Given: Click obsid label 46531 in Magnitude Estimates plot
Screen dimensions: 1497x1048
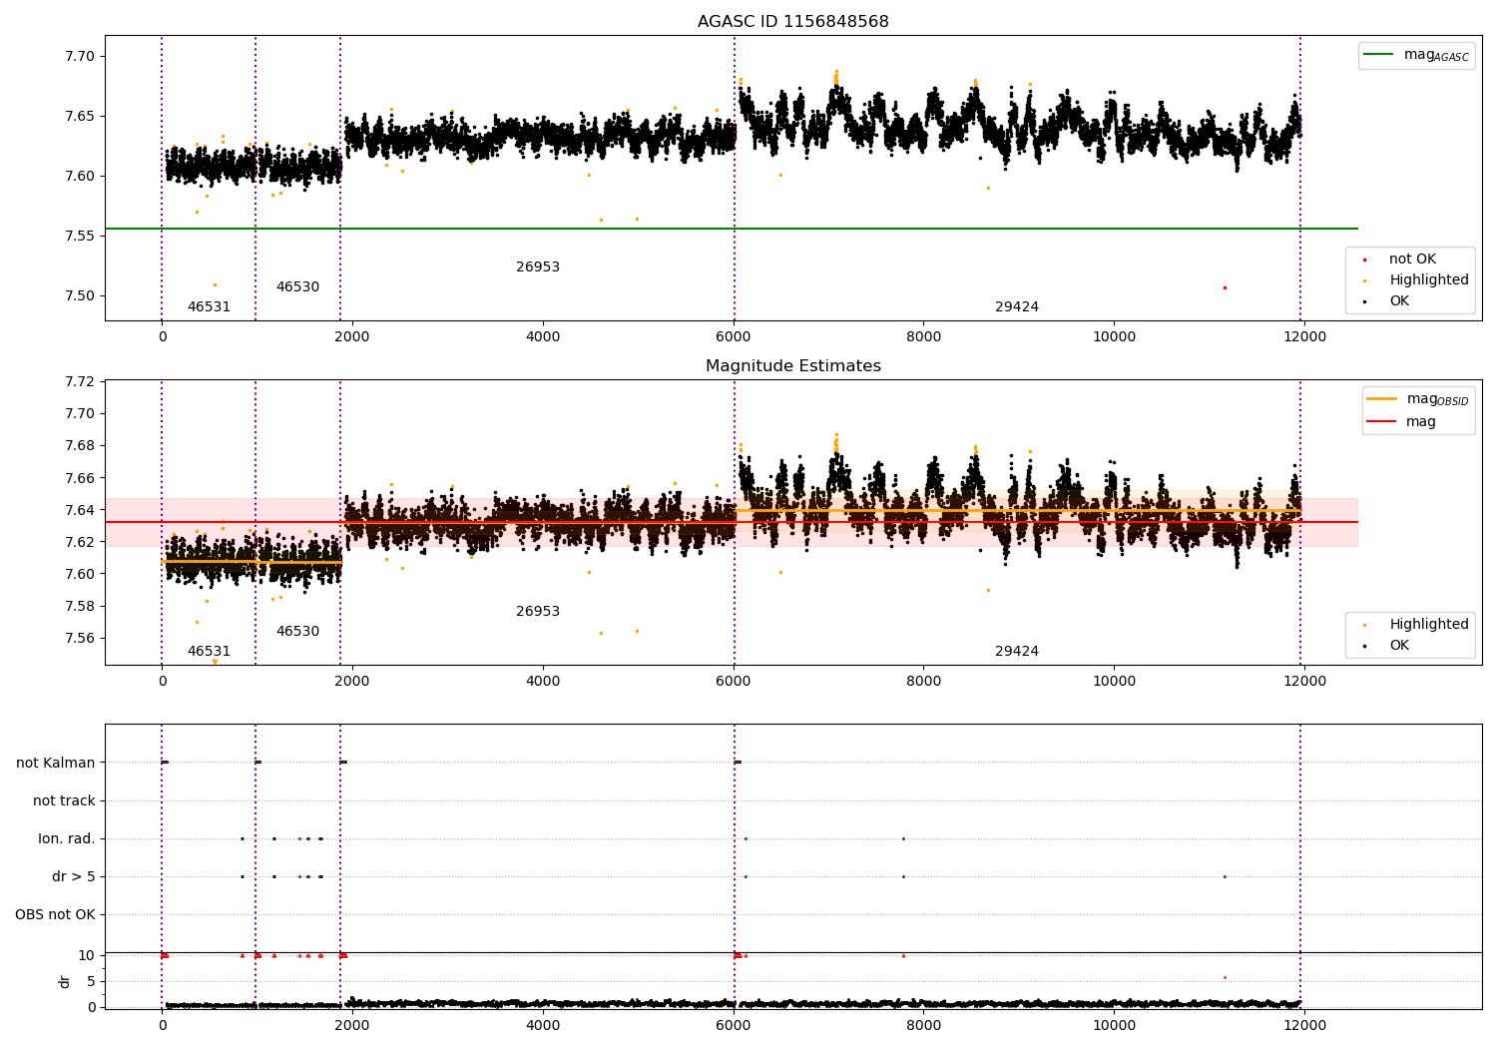Looking at the screenshot, I should [x=209, y=652].
